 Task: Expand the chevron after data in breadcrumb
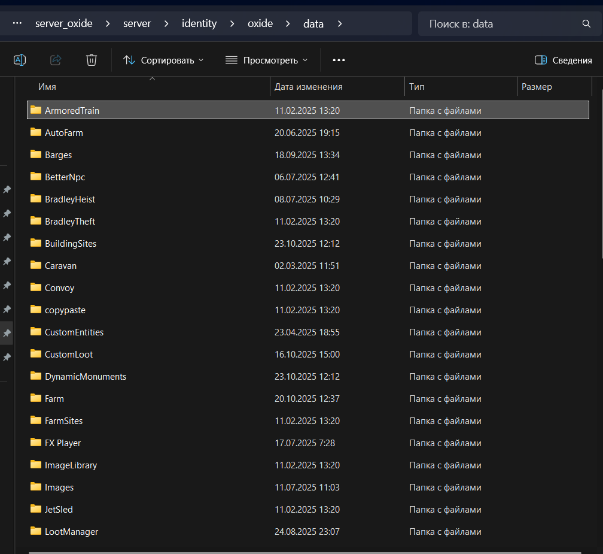340,24
